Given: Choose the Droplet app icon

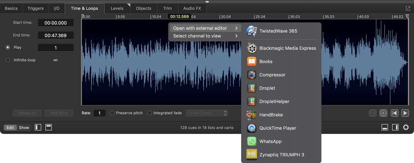Looking at the screenshot, I should click(252, 88).
